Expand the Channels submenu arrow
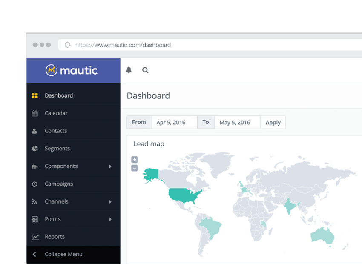 pyautogui.click(x=110, y=202)
